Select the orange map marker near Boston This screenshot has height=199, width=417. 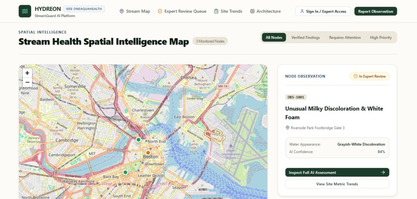(148, 153)
